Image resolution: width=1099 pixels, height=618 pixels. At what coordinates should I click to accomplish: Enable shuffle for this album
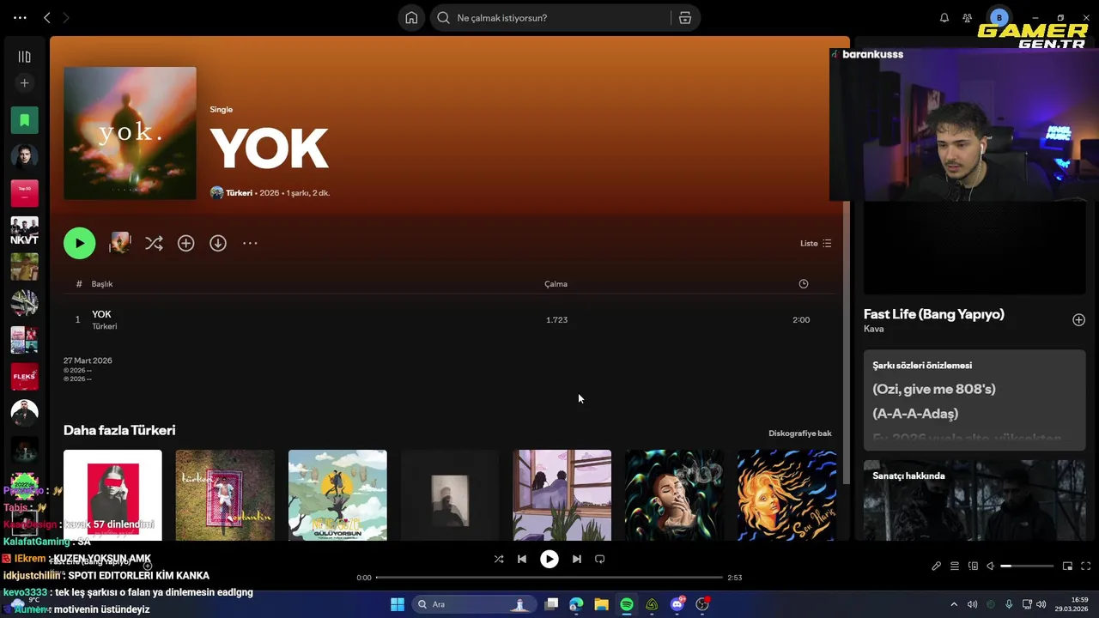click(x=154, y=244)
